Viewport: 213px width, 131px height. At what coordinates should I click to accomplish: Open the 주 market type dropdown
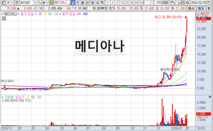tap(12, 3)
